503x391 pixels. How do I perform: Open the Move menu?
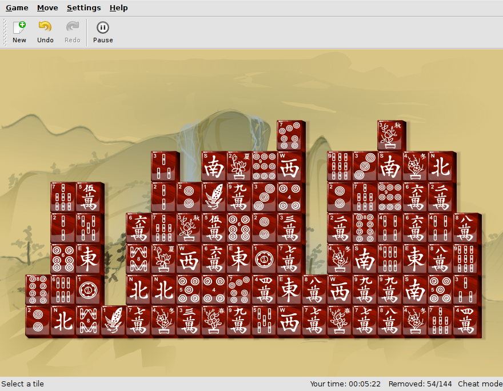47,8
